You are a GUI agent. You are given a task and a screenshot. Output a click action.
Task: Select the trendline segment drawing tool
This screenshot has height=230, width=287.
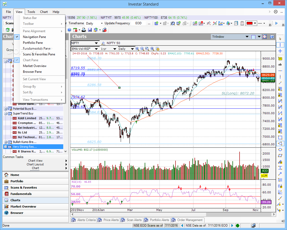(x=280, y=83)
